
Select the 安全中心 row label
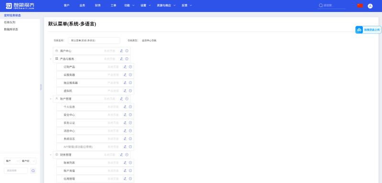pyautogui.click(x=69, y=115)
